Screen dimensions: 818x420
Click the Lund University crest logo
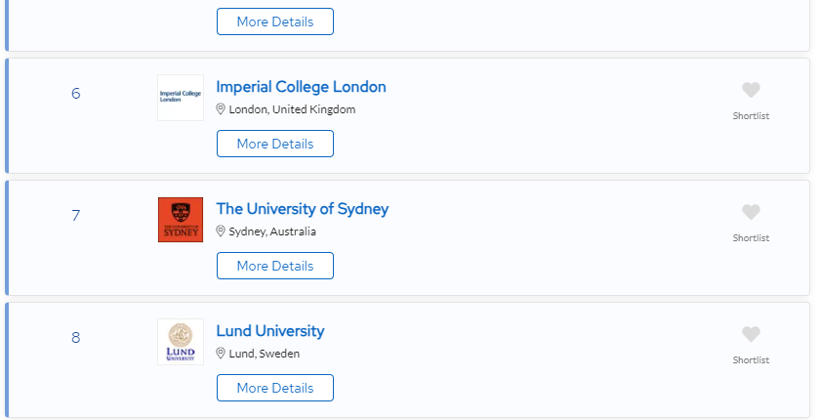(181, 342)
